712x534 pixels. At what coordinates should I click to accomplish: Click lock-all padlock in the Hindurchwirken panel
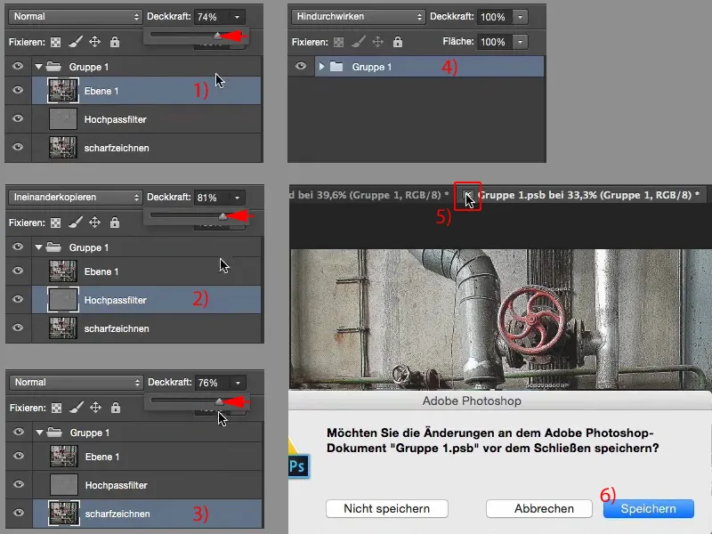point(398,42)
